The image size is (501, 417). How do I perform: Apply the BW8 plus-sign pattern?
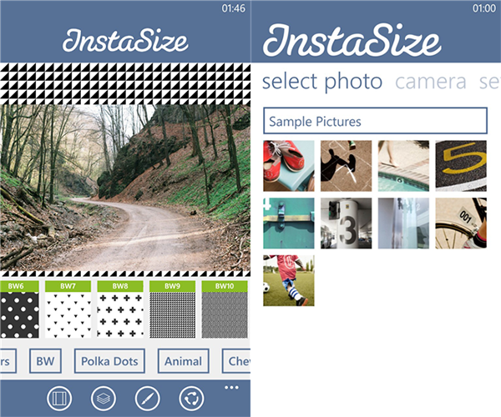click(x=120, y=309)
